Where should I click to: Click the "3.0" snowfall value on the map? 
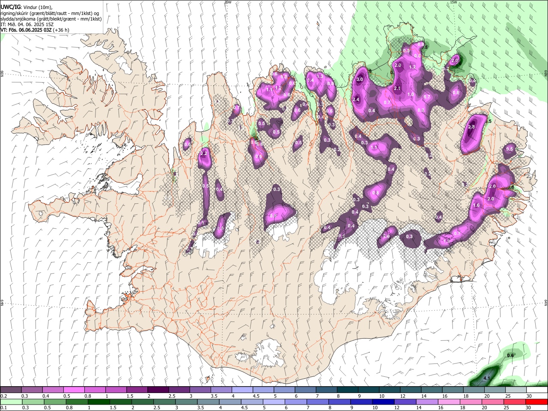click(x=360, y=79)
